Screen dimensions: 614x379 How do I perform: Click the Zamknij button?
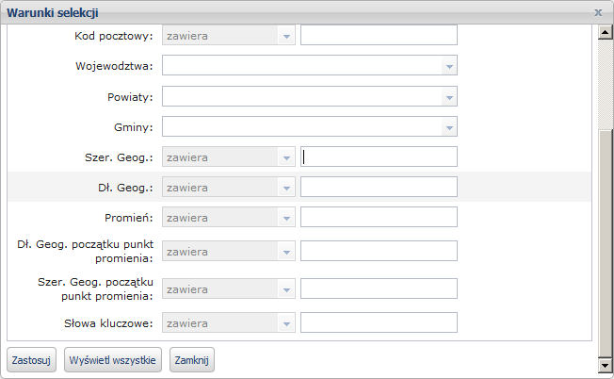pyautogui.click(x=191, y=360)
